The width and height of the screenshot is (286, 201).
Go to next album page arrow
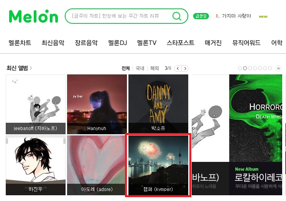[185, 68]
